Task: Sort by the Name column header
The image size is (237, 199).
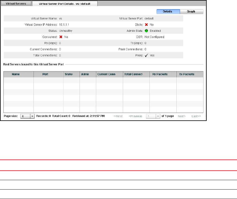Action: click(16, 74)
